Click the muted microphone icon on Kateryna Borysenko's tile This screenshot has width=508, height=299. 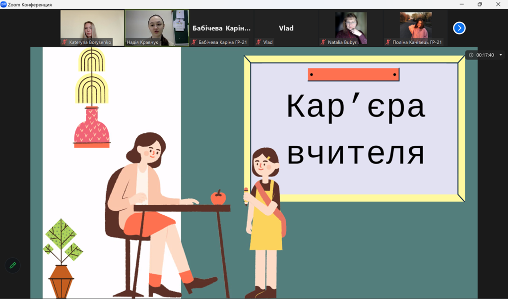[63, 42]
